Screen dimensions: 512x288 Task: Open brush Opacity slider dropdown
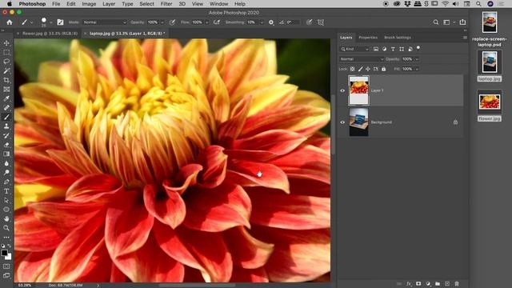coord(162,22)
